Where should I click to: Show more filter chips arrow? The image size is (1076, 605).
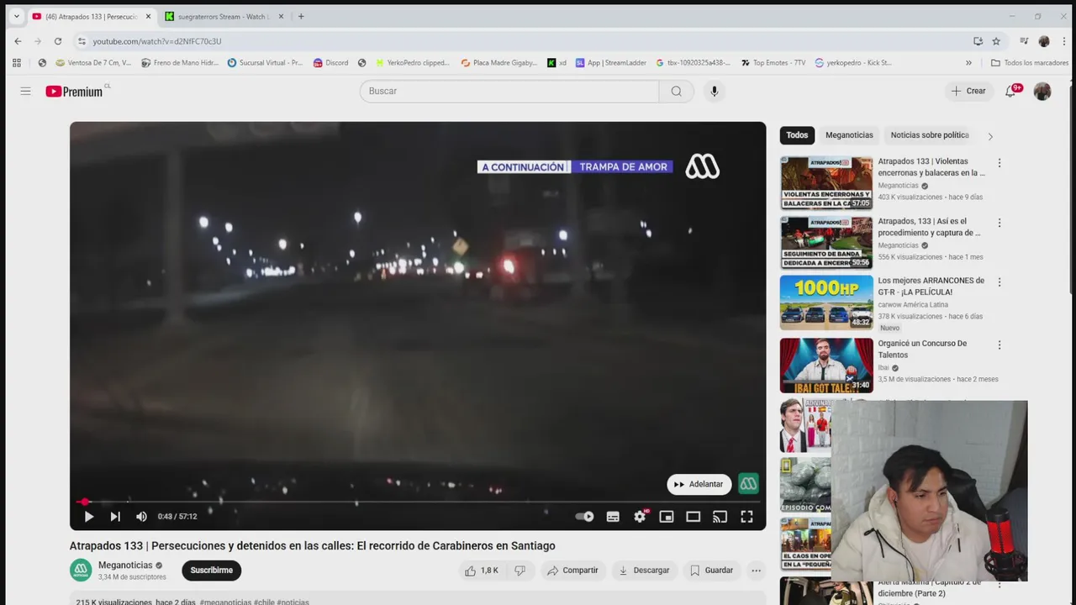click(990, 136)
